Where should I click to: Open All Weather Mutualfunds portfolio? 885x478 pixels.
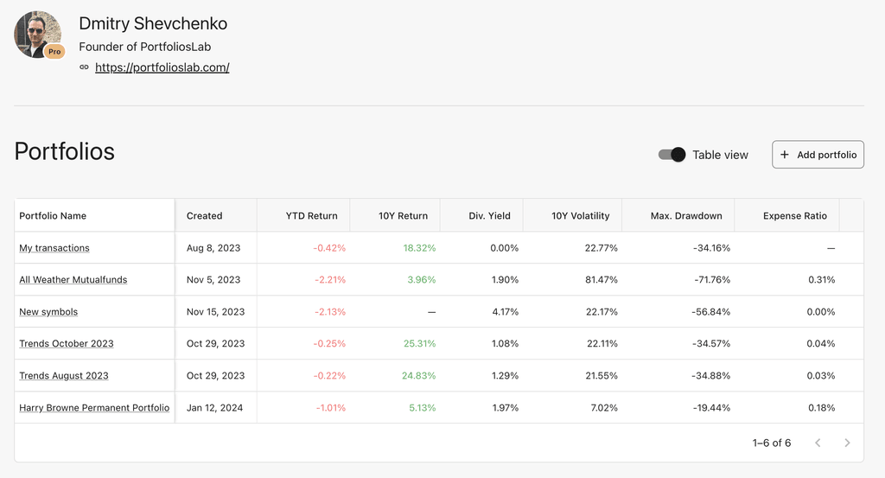73,280
